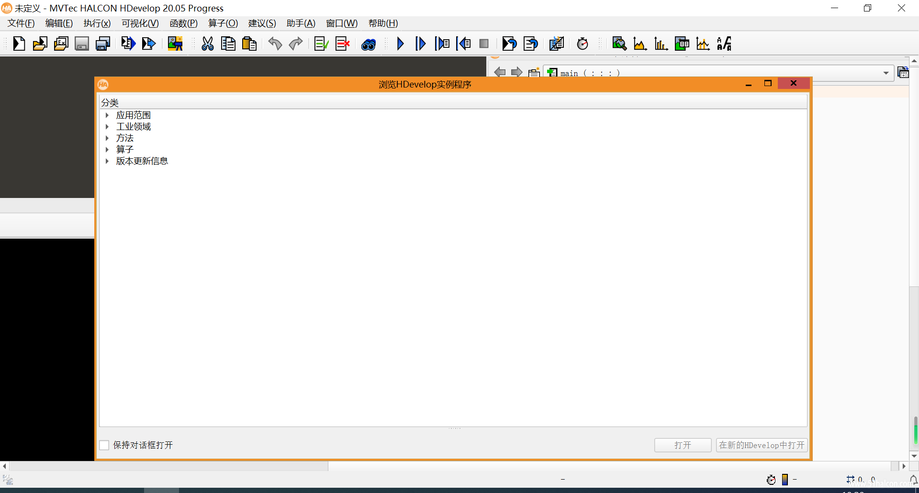The width and height of the screenshot is (919, 493).
Task: Click the new procedure clipboard icon
Action: [534, 72]
